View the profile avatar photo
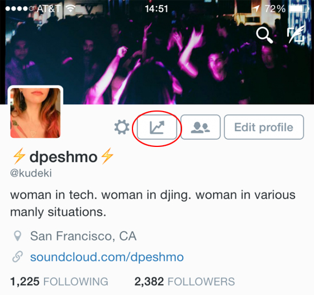 (35, 113)
